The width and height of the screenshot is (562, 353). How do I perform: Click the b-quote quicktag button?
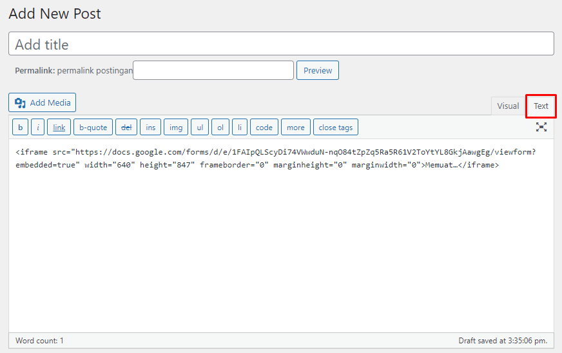pos(93,128)
